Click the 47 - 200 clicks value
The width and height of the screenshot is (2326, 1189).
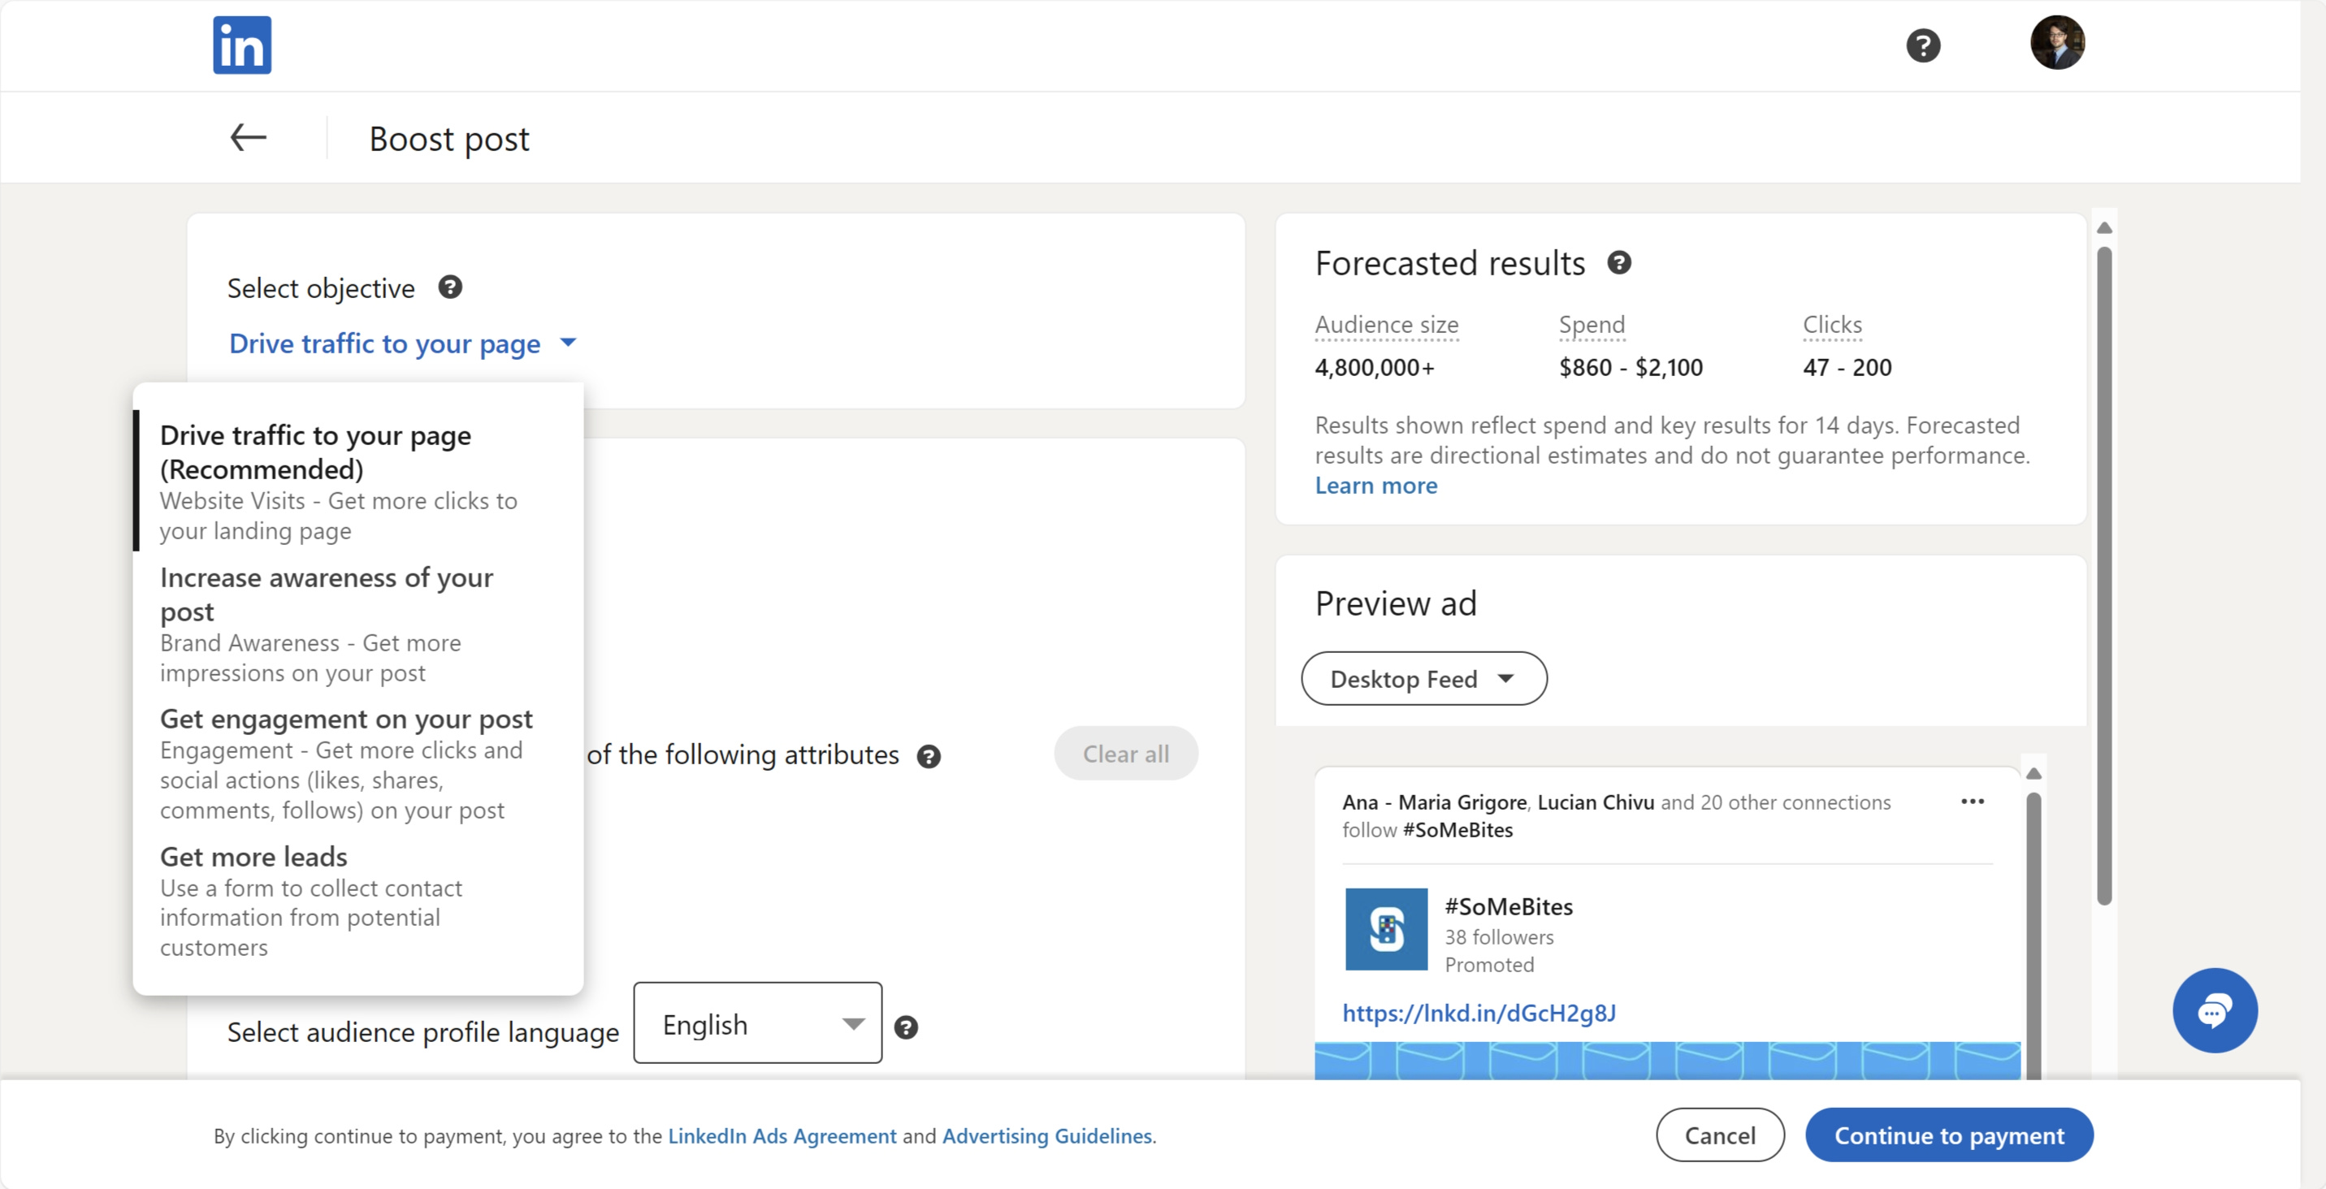[1847, 367]
